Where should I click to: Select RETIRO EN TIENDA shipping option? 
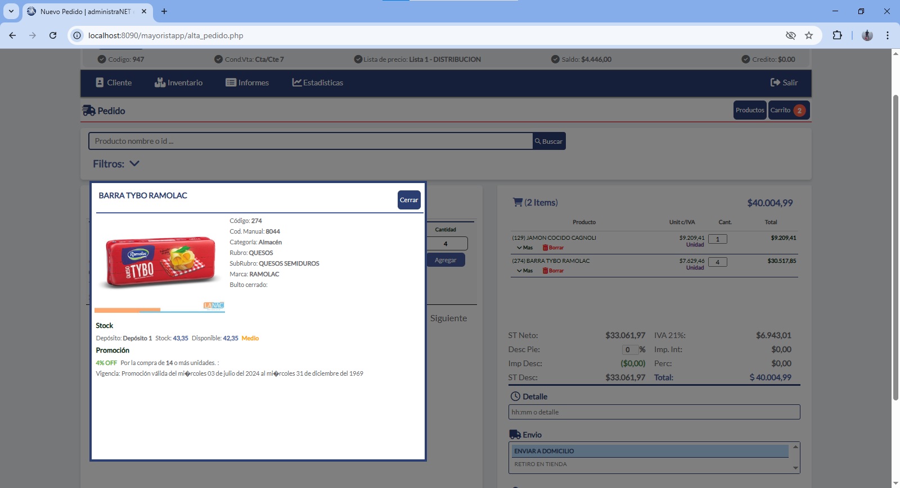(x=650, y=464)
